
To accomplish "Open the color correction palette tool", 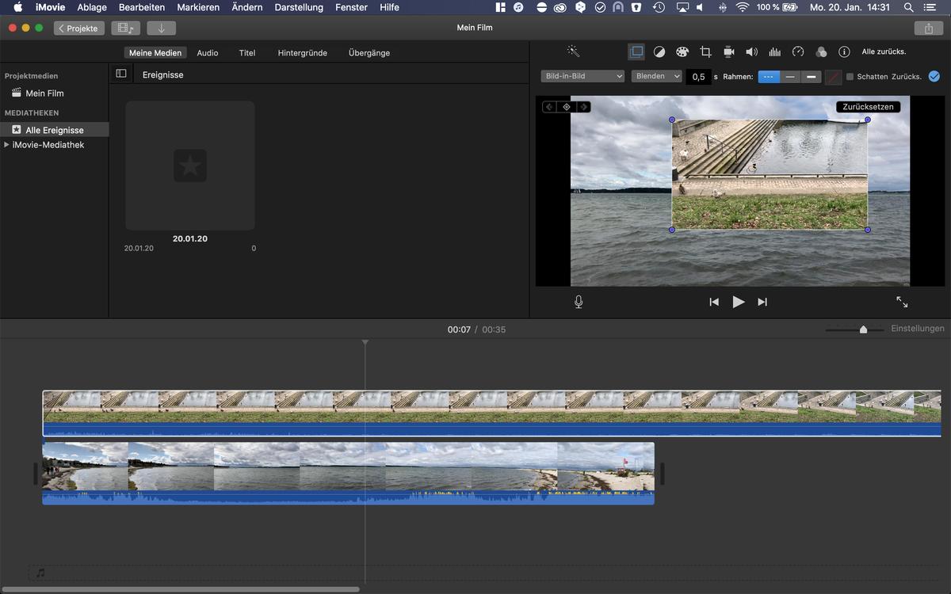I will coord(682,51).
